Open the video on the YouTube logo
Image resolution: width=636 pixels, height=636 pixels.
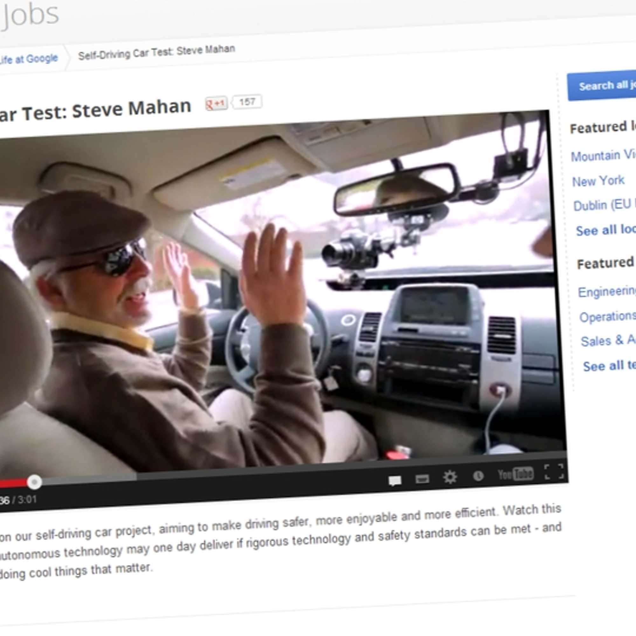[x=515, y=474]
